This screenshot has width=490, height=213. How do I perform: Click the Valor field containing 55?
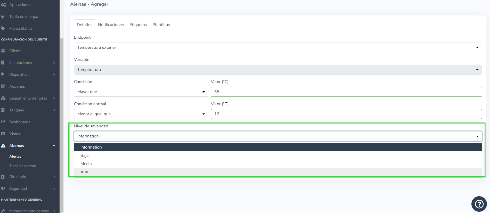[x=346, y=92]
